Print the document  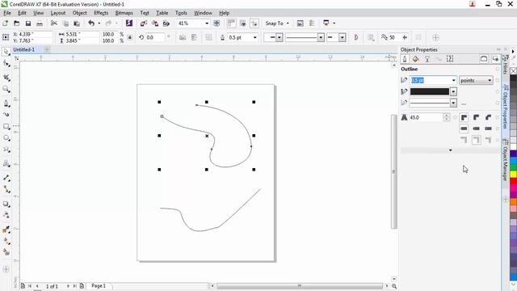point(40,23)
